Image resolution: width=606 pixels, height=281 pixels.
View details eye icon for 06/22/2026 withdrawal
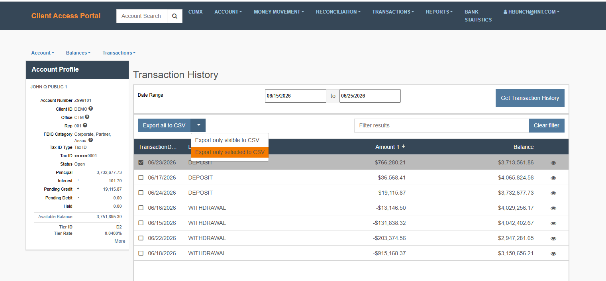[x=553, y=238]
